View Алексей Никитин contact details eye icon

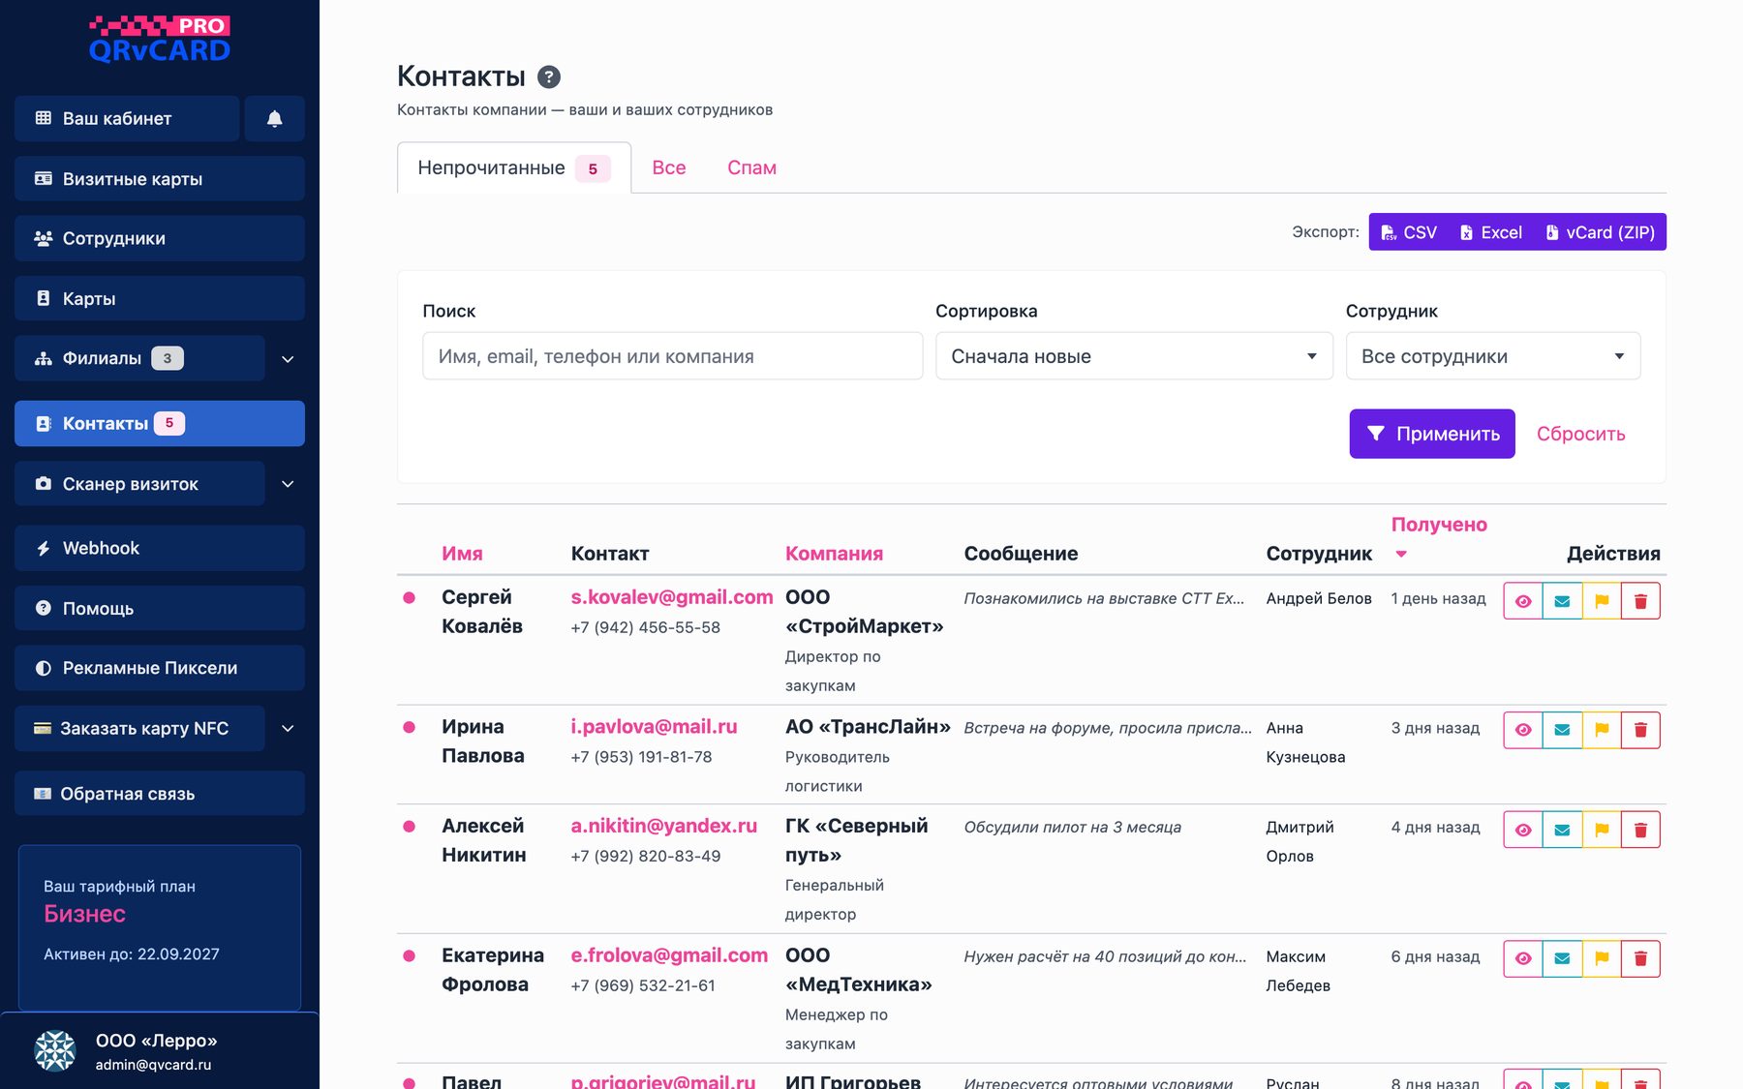click(x=1523, y=830)
